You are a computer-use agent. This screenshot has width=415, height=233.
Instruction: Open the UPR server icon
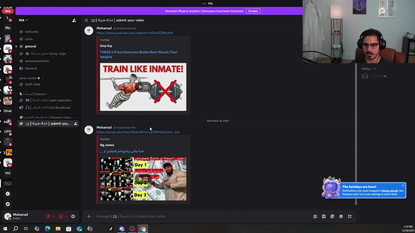coord(8,131)
